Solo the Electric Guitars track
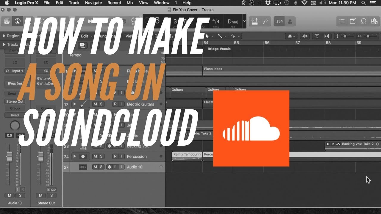 pyautogui.click(x=101, y=104)
